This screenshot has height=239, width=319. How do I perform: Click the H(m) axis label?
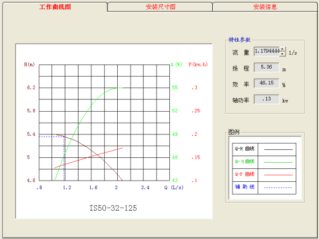click(x=29, y=65)
